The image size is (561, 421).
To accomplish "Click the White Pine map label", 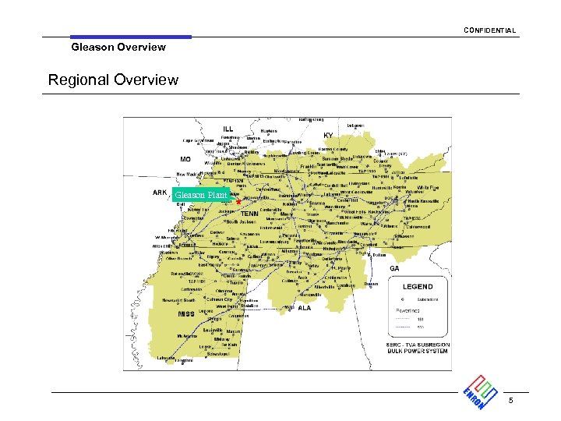I will tap(428, 188).
